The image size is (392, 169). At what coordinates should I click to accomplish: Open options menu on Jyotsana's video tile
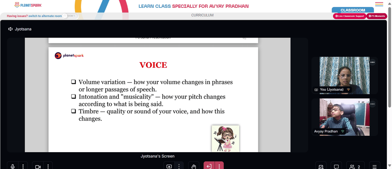(372, 62)
